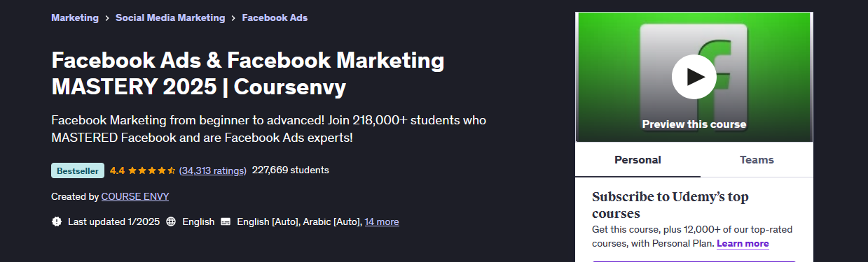The width and height of the screenshot is (868, 262).
Task: Click Preview this course label
Action: tap(694, 124)
